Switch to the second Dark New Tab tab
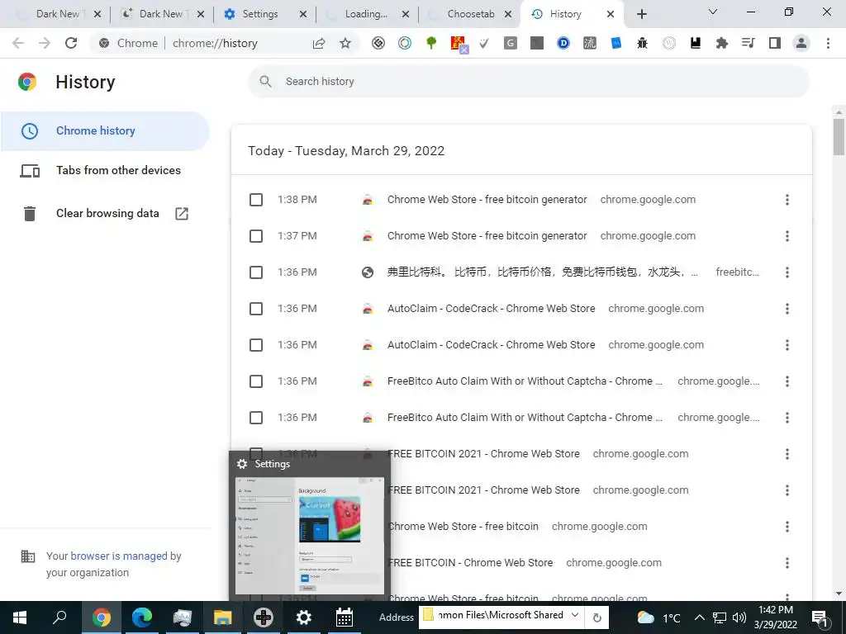Viewport: 846px width, 634px height. point(160,14)
